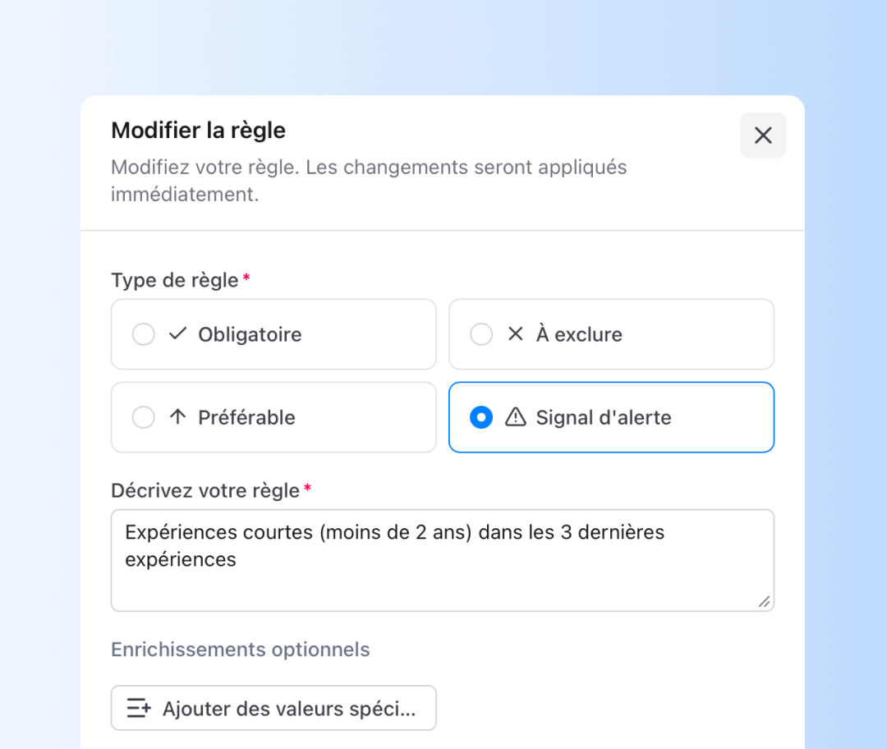Screen dimensions: 887x749
Task: Click the À exclure option label
Action: [579, 334]
